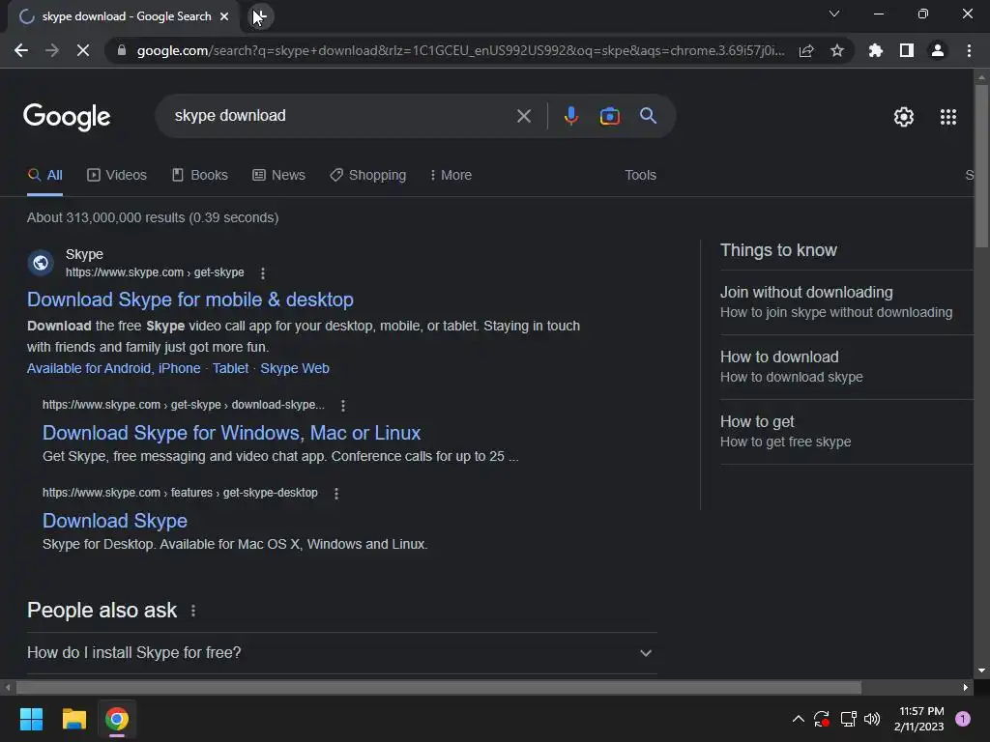Open the More search filters dropdown
Screen dimensions: 990x742
point(451,176)
